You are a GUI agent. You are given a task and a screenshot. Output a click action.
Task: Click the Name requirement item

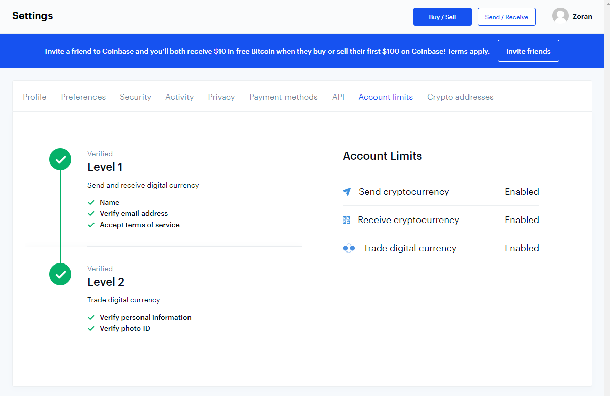pyautogui.click(x=110, y=202)
